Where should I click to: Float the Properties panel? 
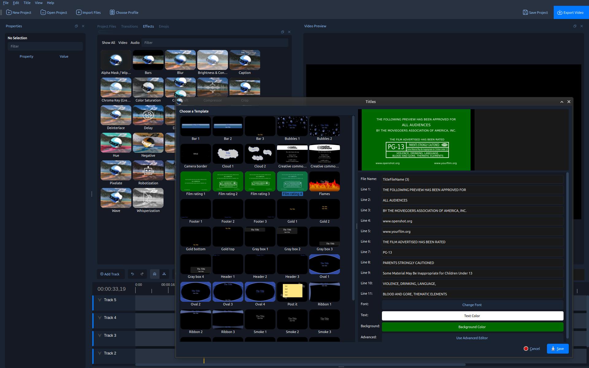(76, 26)
